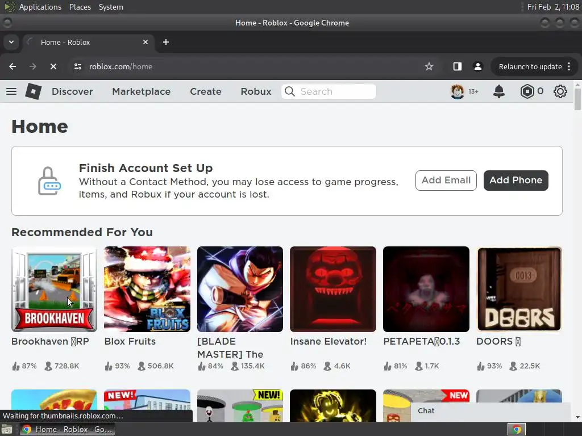Viewport: 582px width, 436px height.
Task: Click the Roblox search input field
Action: tap(329, 91)
